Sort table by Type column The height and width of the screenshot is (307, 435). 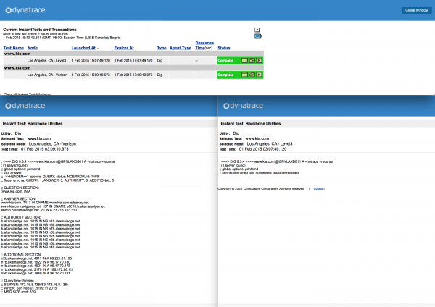[x=162, y=48]
